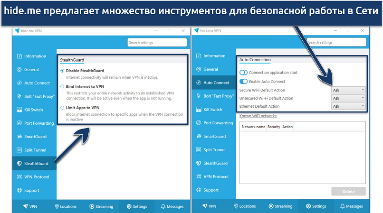Viewport: 383px width, 213px height.
Task: Select the Limit Apps to VPN option
Action: (x=62, y=108)
